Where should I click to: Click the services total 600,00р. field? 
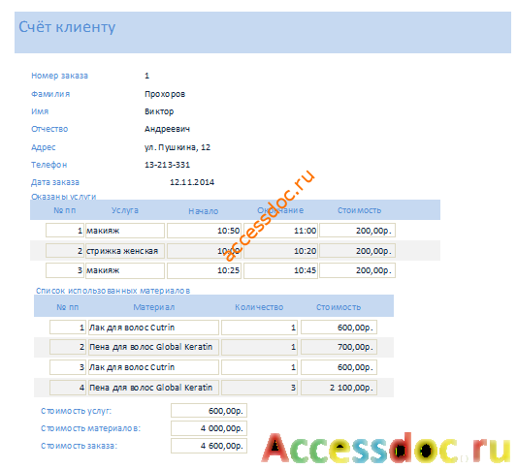[x=209, y=411]
